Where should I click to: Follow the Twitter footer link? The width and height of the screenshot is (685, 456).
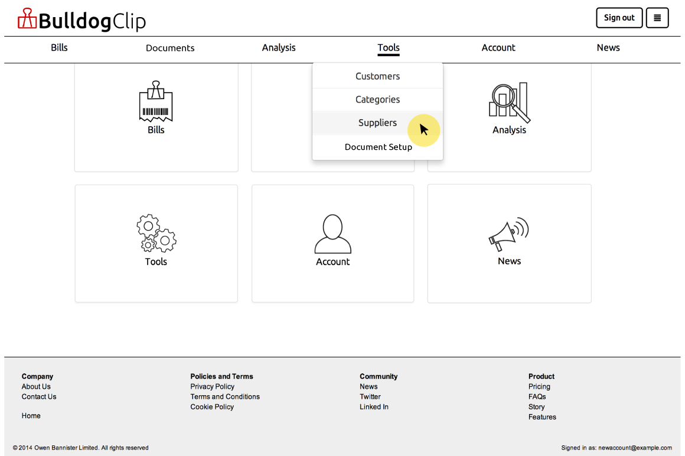click(x=370, y=396)
